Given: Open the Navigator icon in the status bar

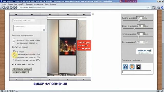Looking at the screenshot, I should pos(2,91).
